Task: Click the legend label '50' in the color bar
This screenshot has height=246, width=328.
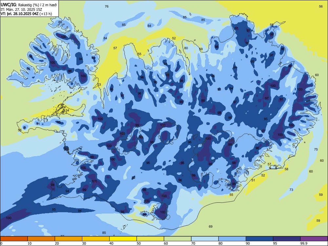Action: 139,243
